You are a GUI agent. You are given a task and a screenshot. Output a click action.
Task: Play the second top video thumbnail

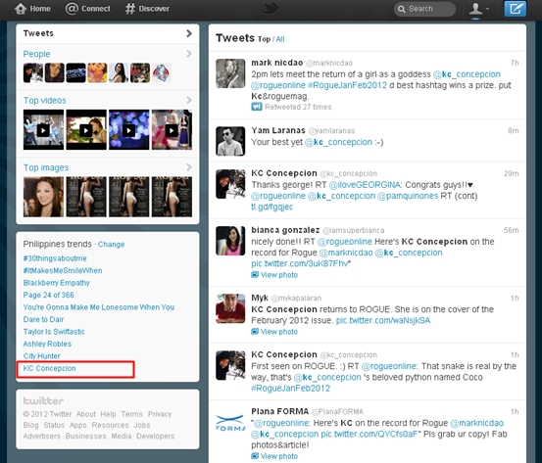tap(86, 130)
